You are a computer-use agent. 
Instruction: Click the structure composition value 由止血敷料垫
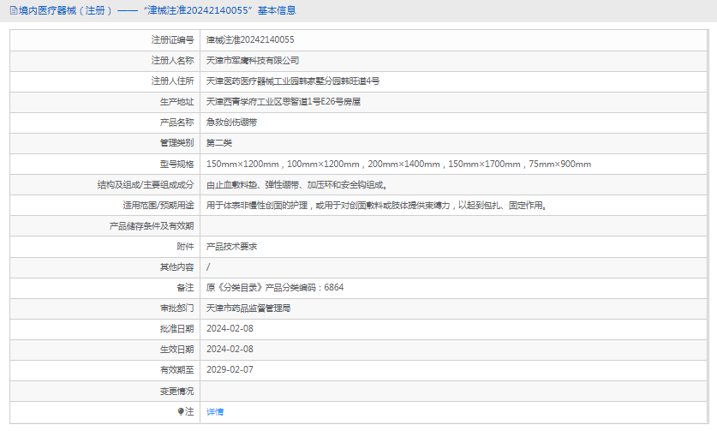[x=297, y=185]
